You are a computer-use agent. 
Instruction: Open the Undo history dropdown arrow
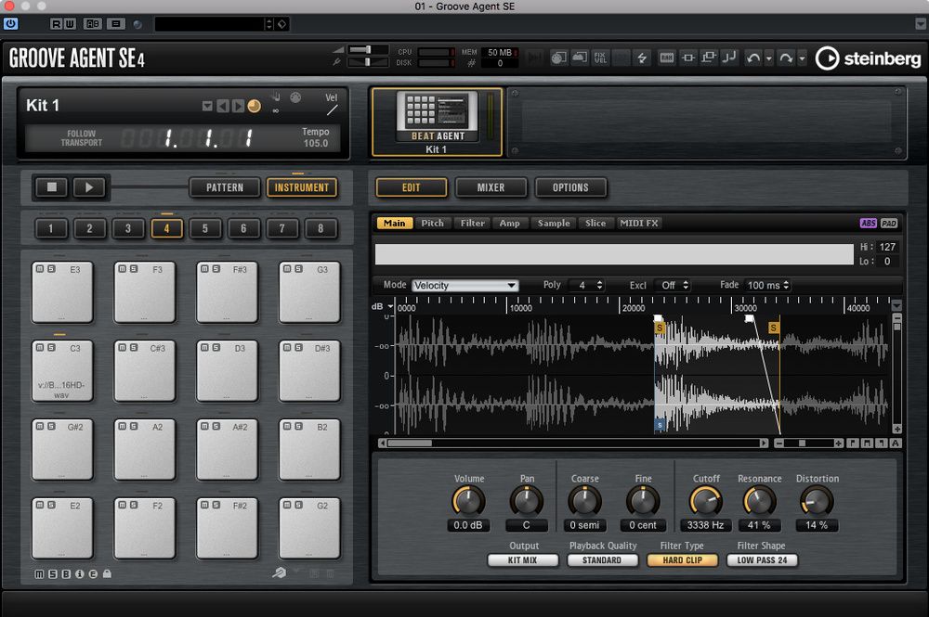[769, 58]
